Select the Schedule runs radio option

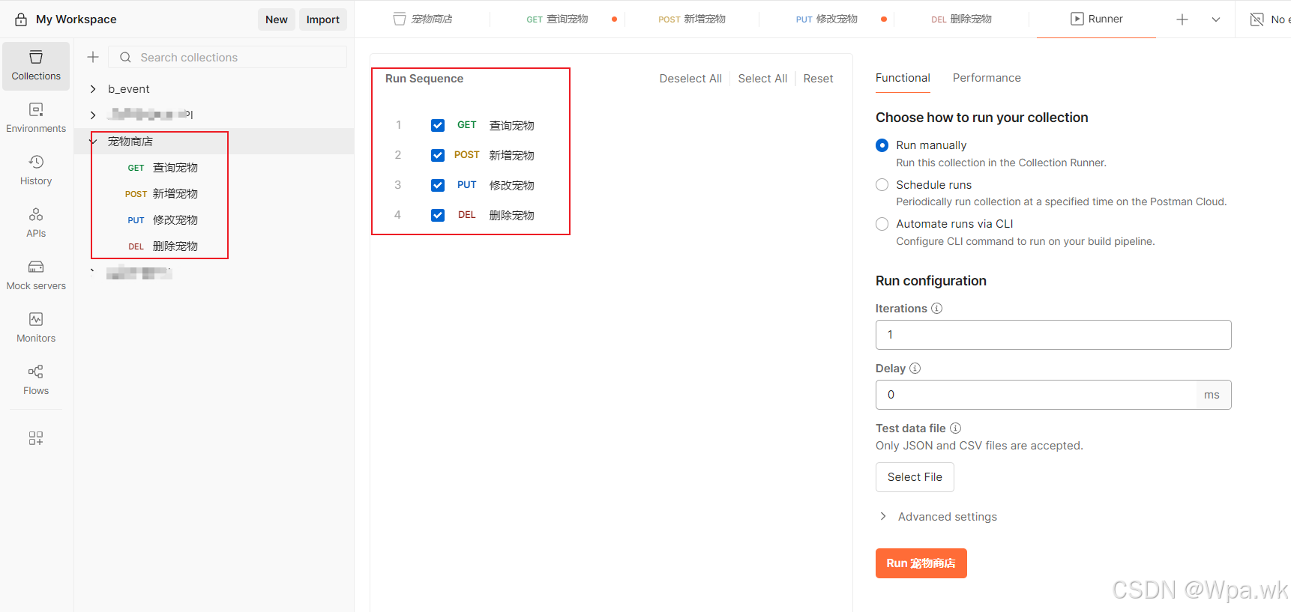pyautogui.click(x=882, y=185)
